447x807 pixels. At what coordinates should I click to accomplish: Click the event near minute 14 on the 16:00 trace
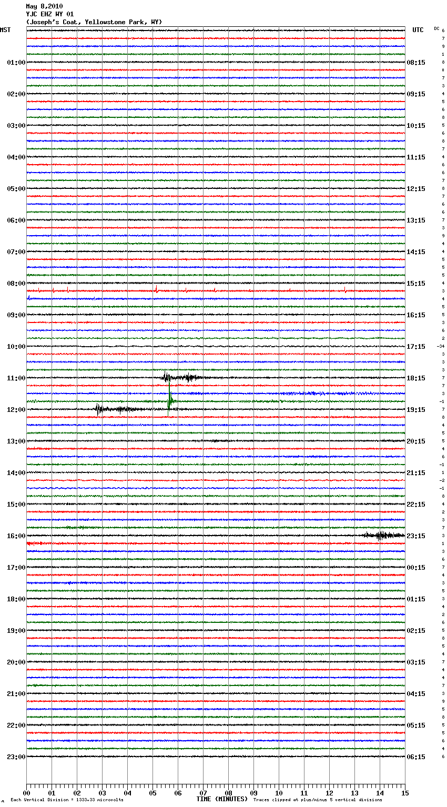point(384,536)
